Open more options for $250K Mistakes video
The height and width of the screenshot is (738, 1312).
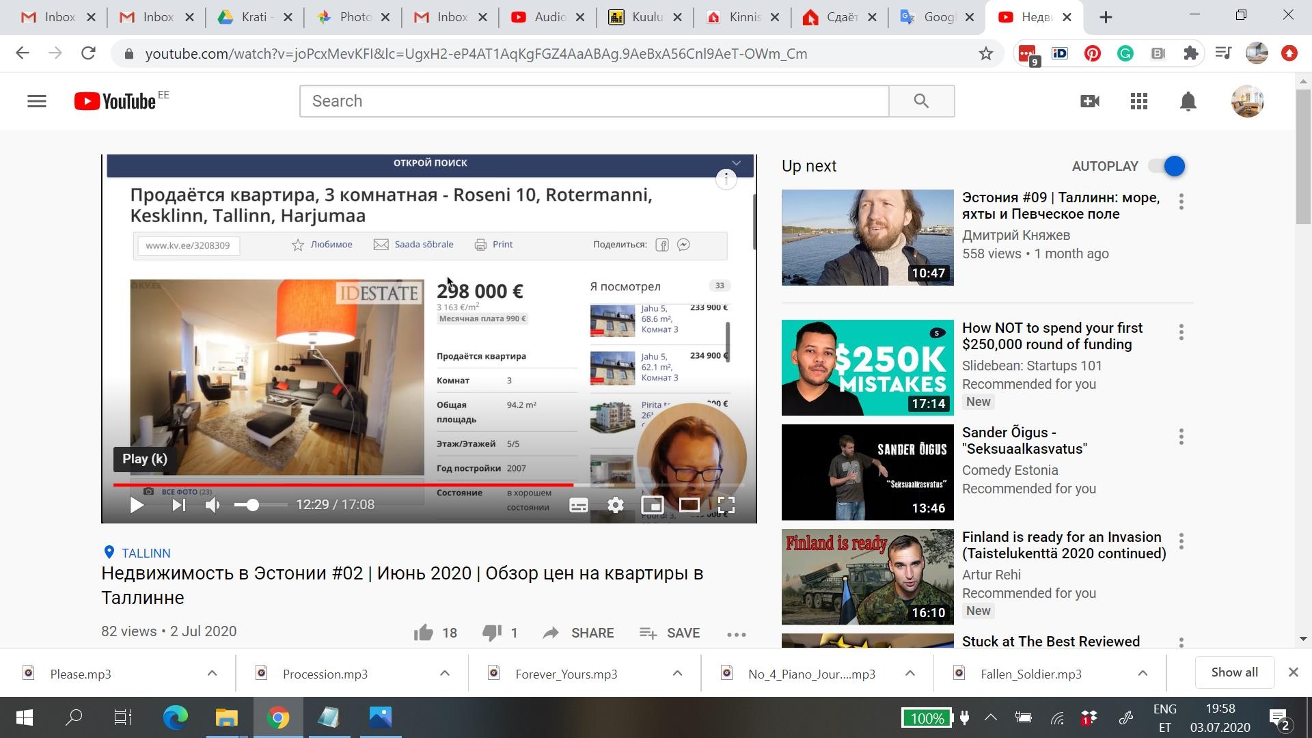(x=1181, y=333)
